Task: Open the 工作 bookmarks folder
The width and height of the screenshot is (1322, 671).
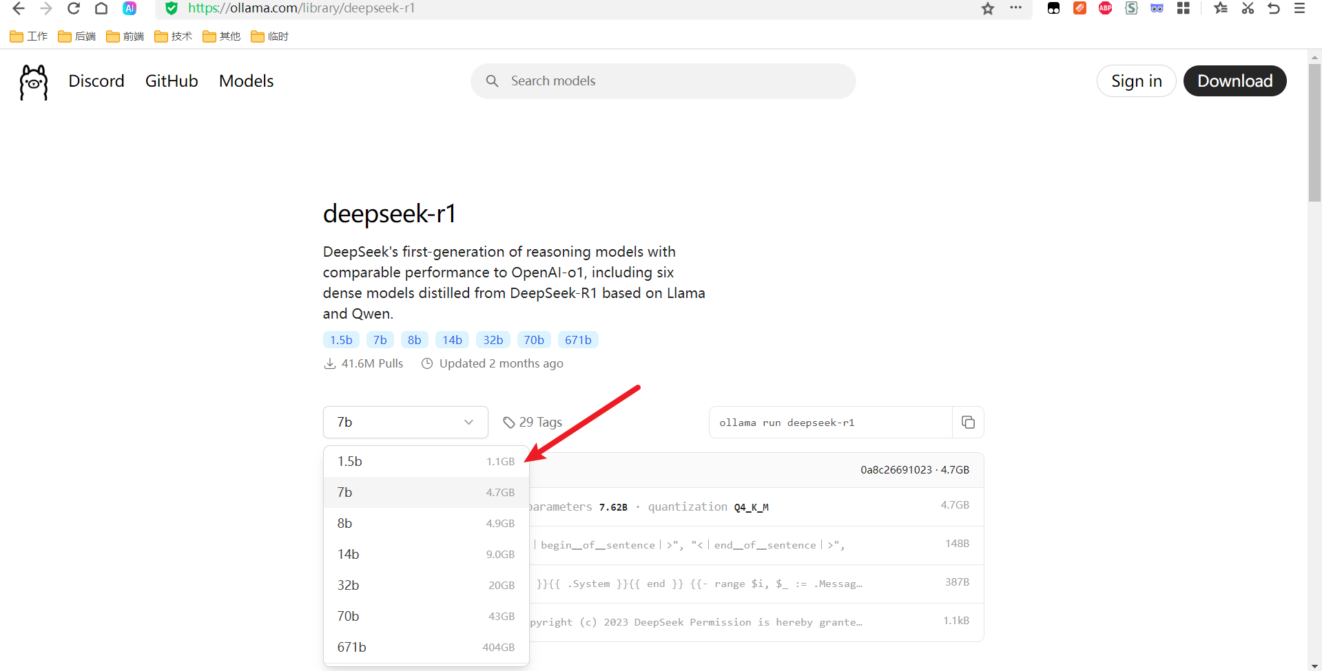Action: coord(29,36)
